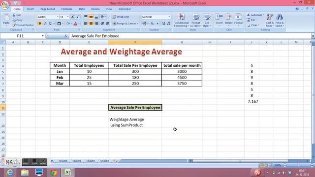Apply fill color bucket

point(68,24)
